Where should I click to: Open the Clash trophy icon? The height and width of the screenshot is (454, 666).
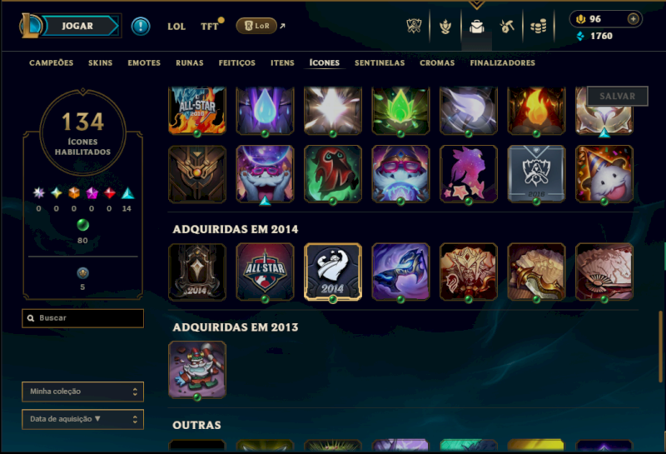tap(414, 27)
